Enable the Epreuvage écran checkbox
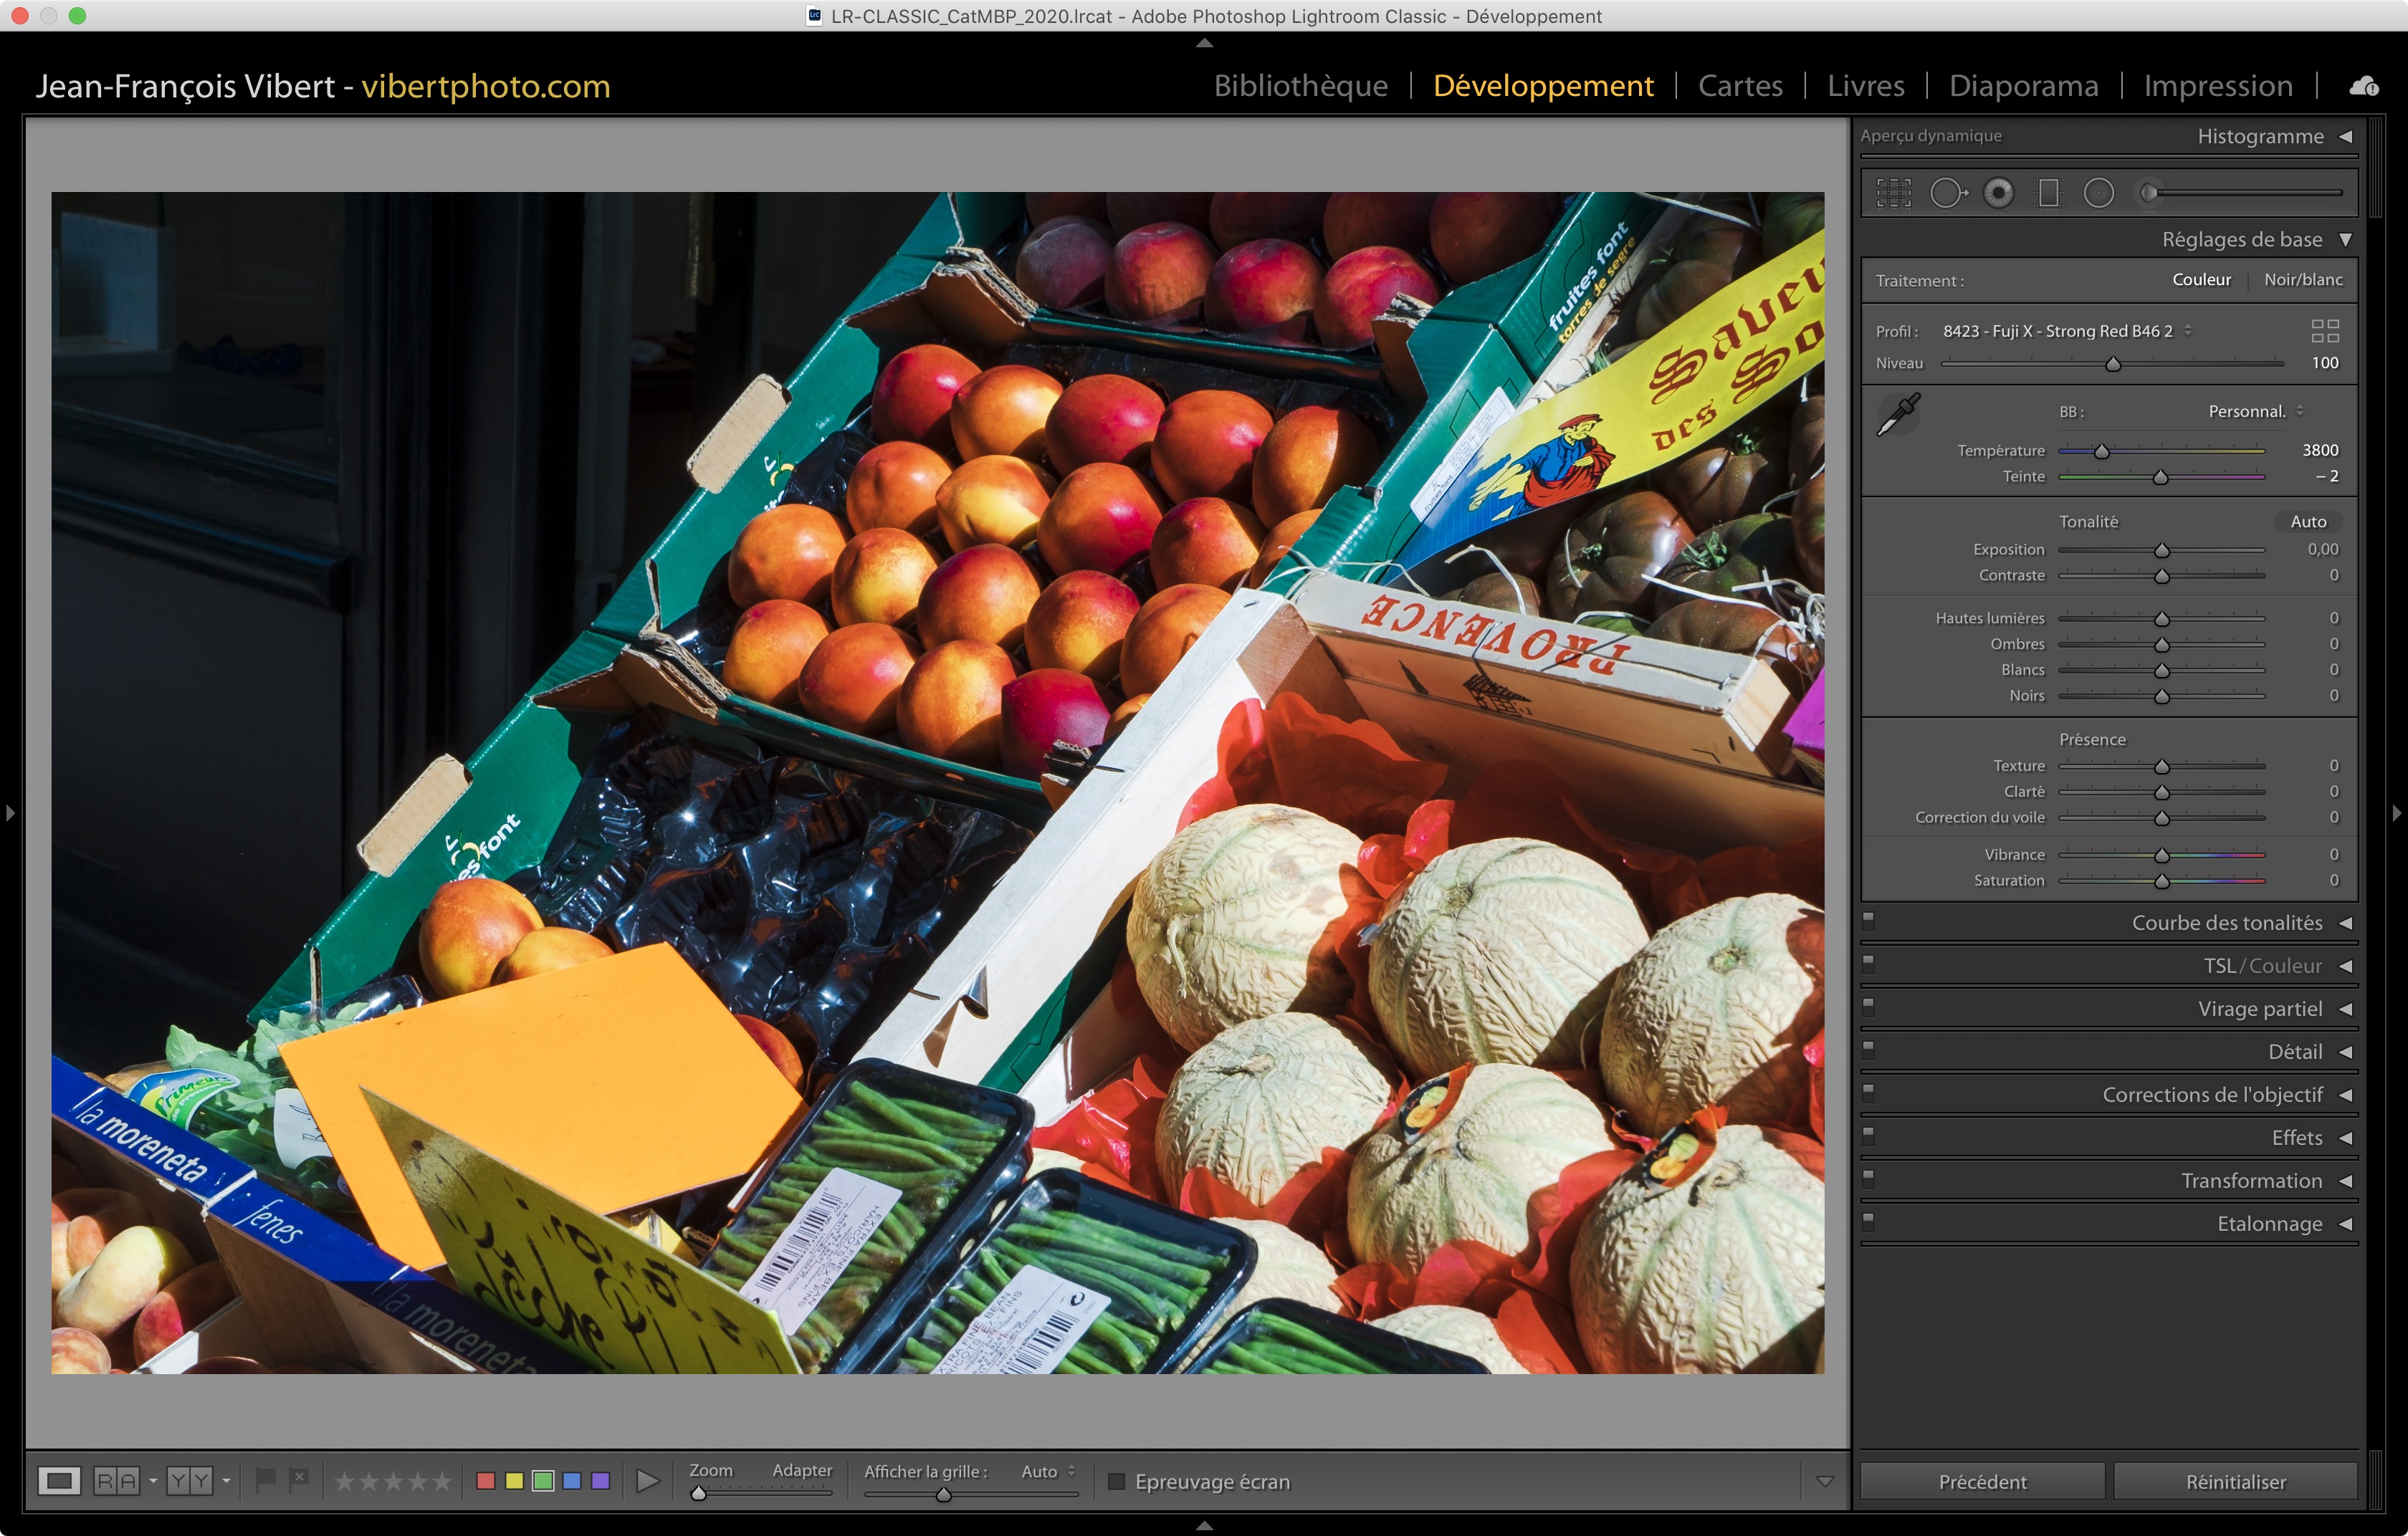 point(1117,1481)
